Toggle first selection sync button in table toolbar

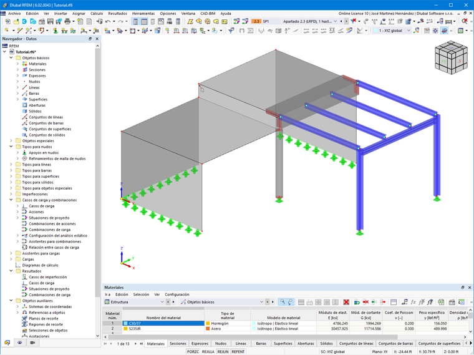click(x=282, y=302)
